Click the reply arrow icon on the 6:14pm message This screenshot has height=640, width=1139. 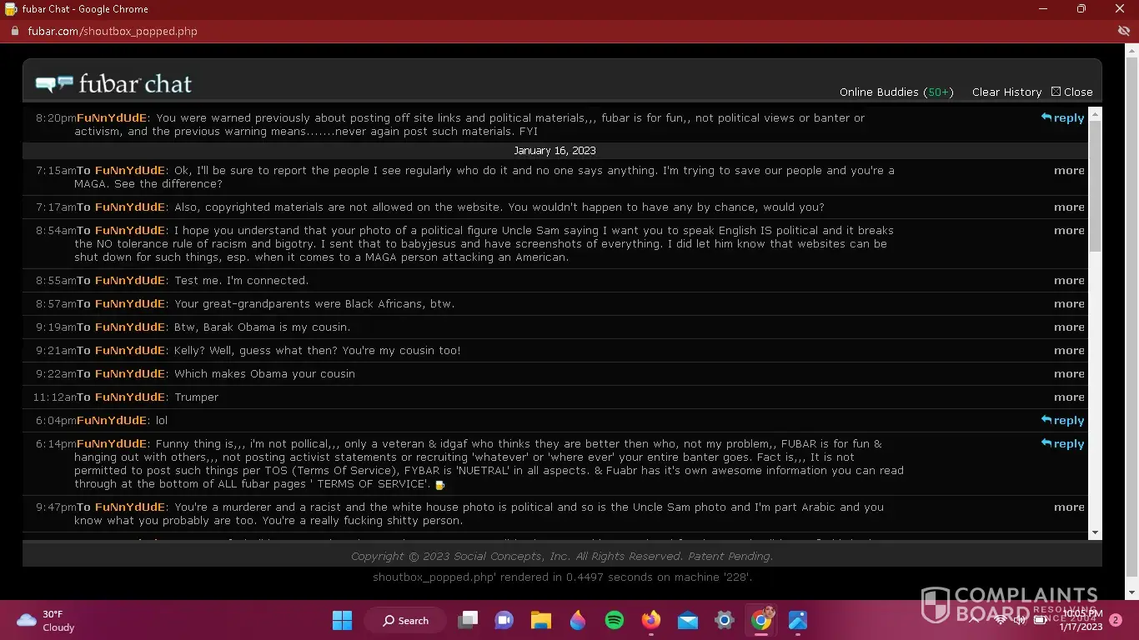coord(1046,443)
